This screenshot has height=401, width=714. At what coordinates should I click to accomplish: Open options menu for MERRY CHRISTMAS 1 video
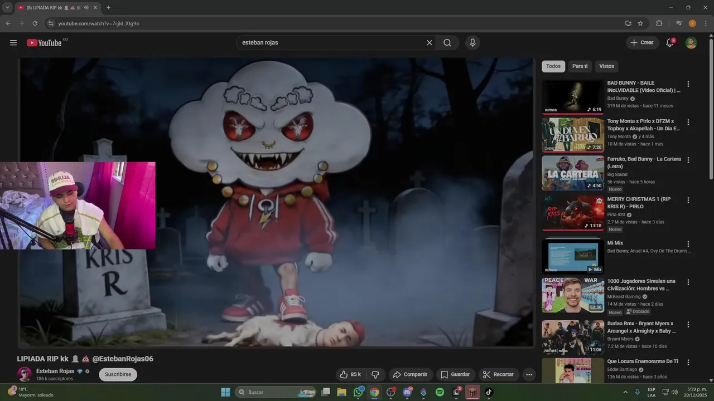[688, 200]
